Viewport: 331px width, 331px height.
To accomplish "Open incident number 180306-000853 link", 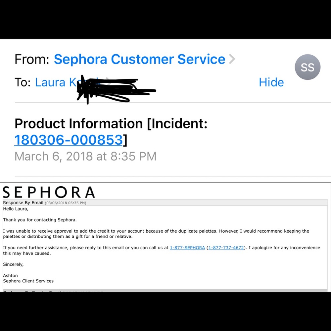I will coord(69,140).
